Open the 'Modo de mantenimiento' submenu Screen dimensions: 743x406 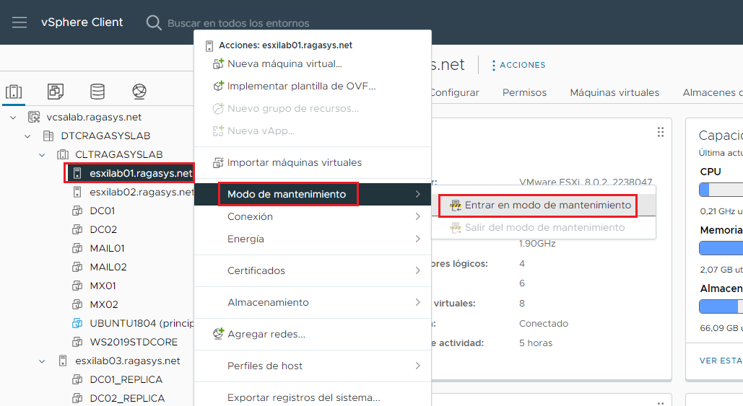pos(313,195)
